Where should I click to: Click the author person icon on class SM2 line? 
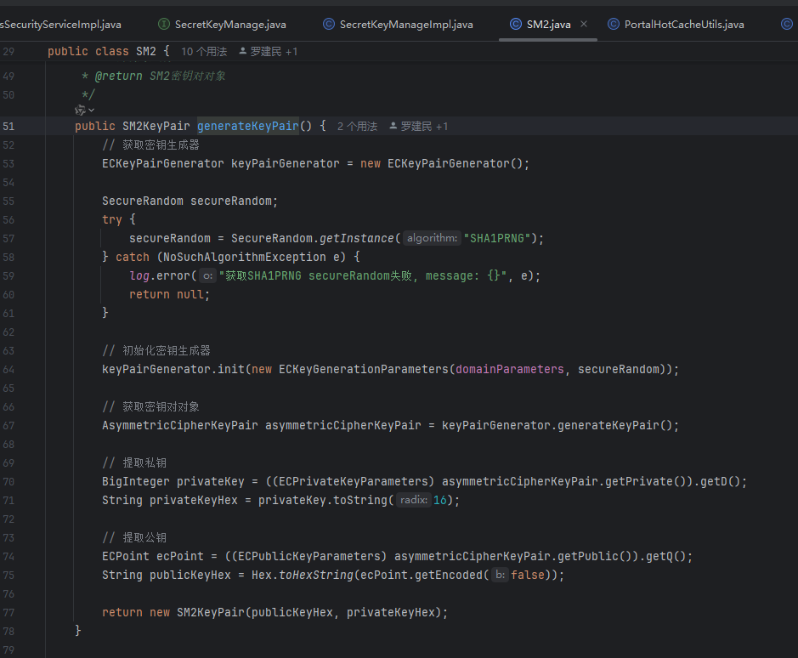(x=243, y=52)
